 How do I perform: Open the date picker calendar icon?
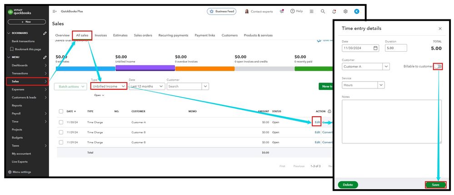(375, 48)
